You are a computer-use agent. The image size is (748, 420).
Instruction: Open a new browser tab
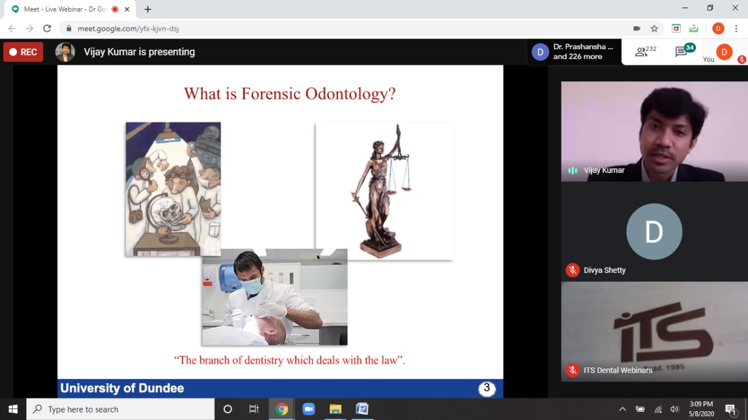[148, 9]
